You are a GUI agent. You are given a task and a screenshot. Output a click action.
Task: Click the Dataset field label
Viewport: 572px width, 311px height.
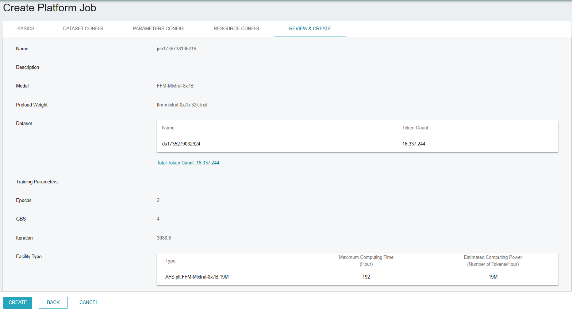point(24,123)
